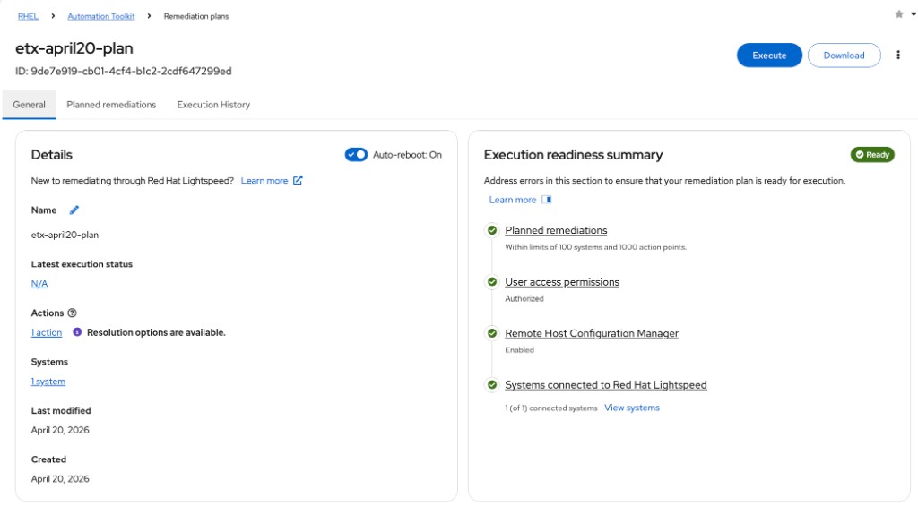
Task: Open the 1 action link
Action: click(47, 332)
